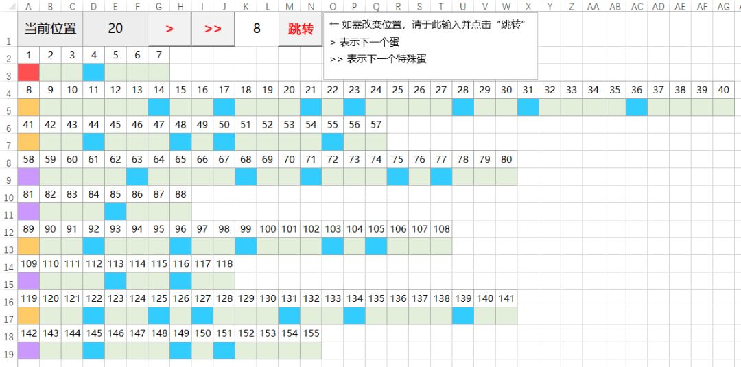Click the orange cell under number 8
This screenshot has width=741, height=367.
point(29,107)
